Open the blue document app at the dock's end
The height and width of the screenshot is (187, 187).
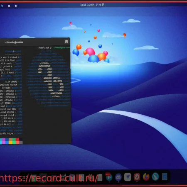pos(165,177)
